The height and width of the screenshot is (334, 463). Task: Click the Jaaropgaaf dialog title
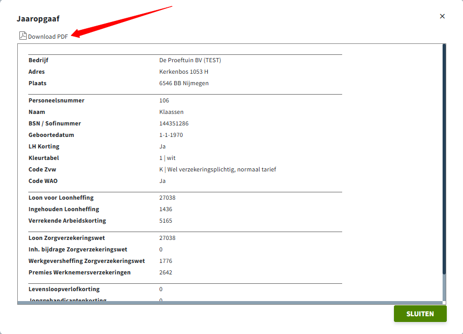38,19
